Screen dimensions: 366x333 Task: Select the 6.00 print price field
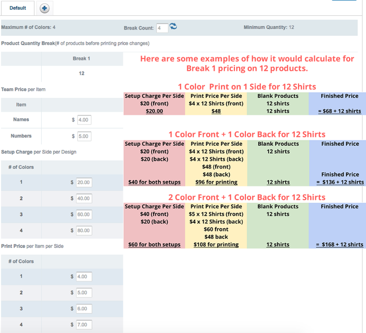[84, 309]
